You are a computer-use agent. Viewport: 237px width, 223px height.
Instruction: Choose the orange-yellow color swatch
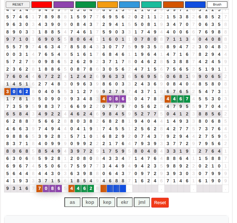[108, 5]
